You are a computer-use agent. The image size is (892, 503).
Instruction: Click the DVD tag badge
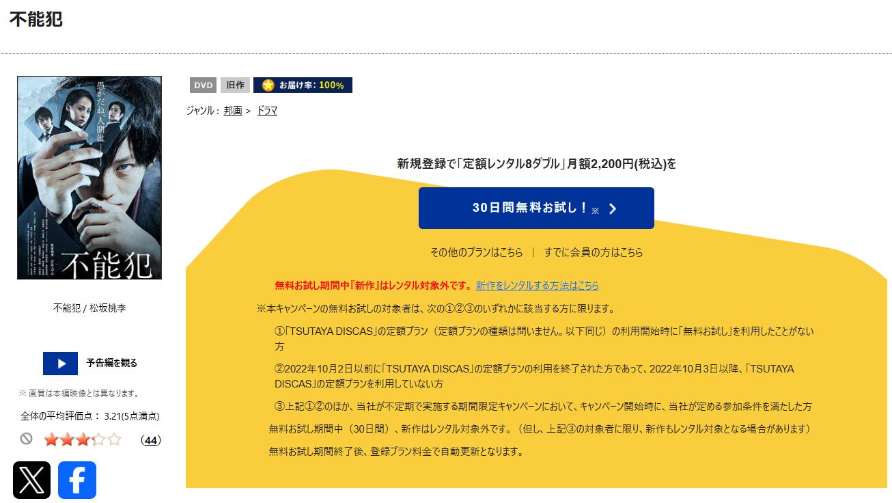coord(204,85)
